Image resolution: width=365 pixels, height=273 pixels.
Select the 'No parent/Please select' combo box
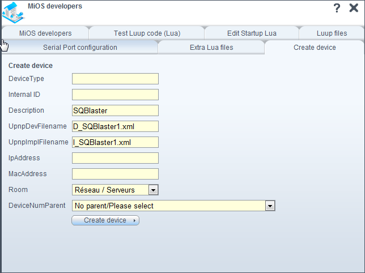pyautogui.click(x=173, y=206)
